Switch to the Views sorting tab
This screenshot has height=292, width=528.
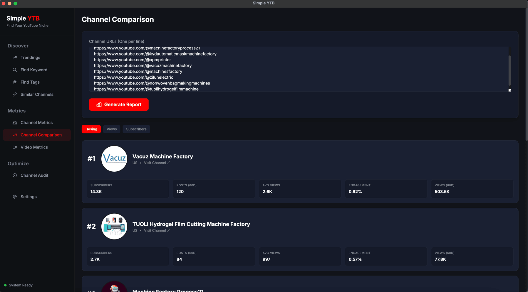(x=112, y=129)
